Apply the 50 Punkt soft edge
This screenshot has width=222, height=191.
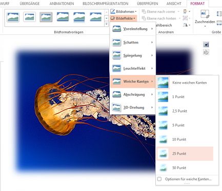coord(185,168)
